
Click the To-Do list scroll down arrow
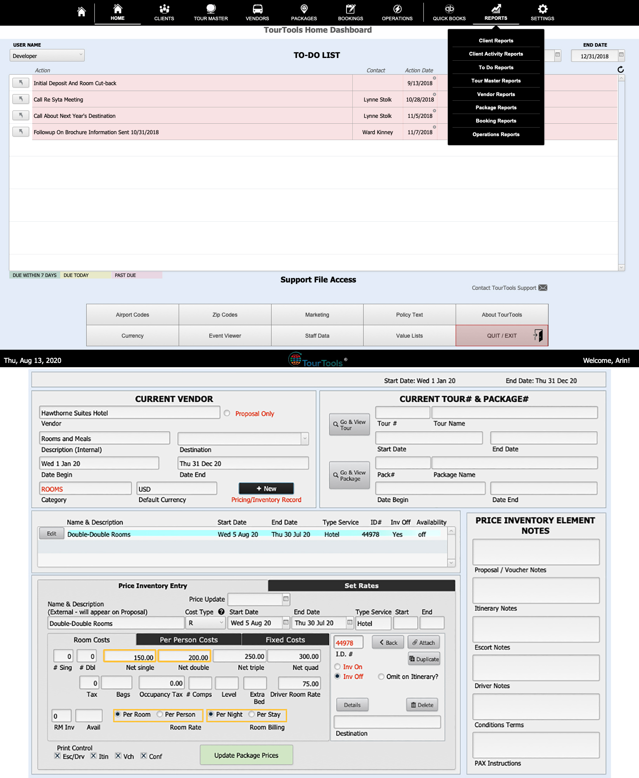621,267
